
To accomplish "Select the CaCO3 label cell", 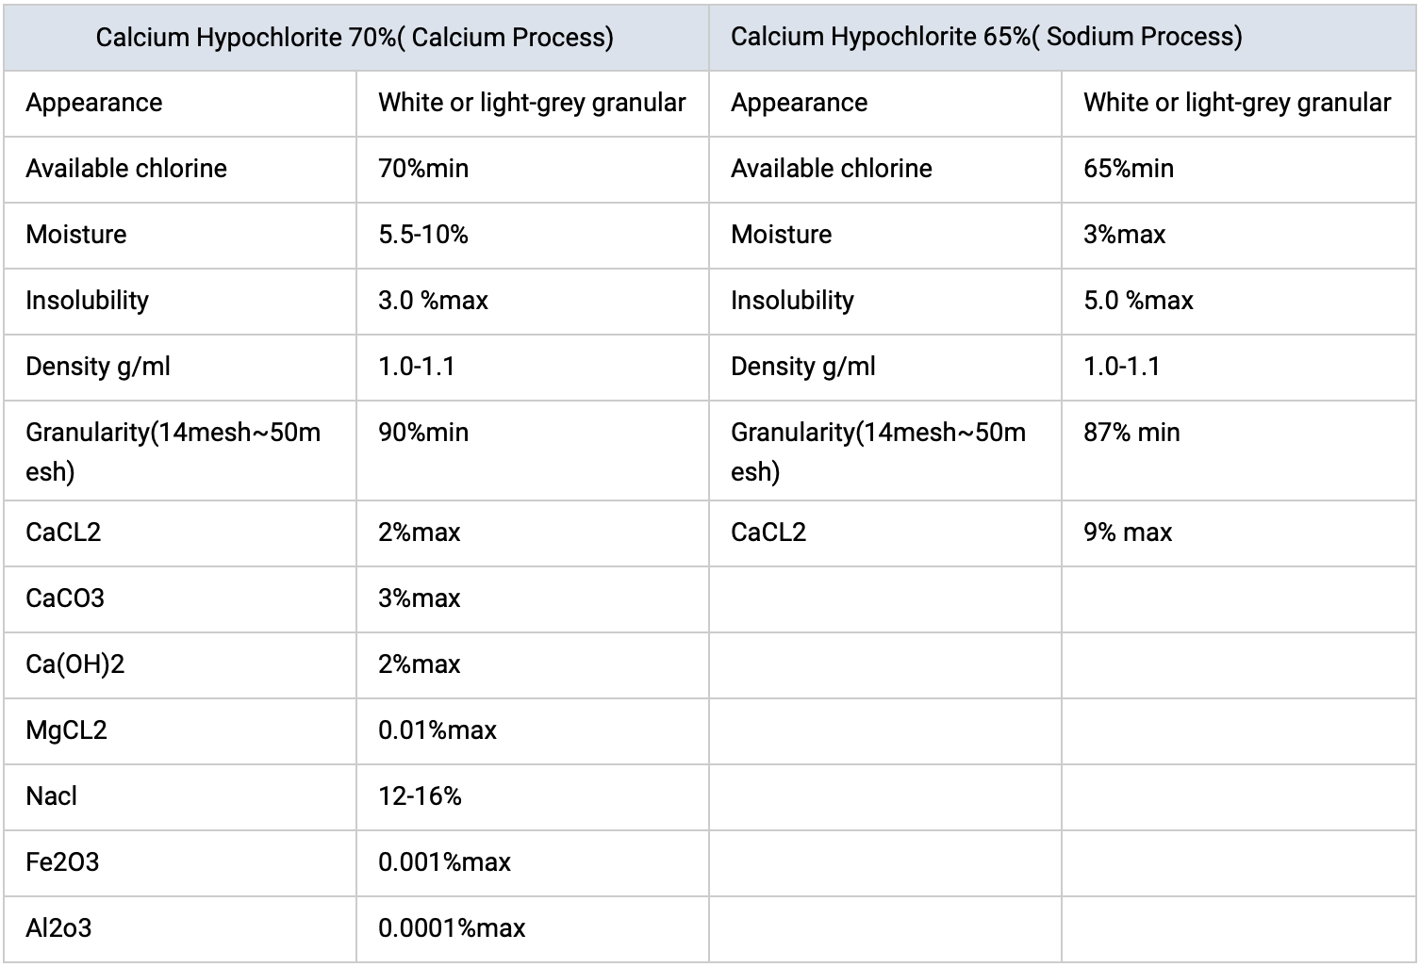I will coord(179,598).
